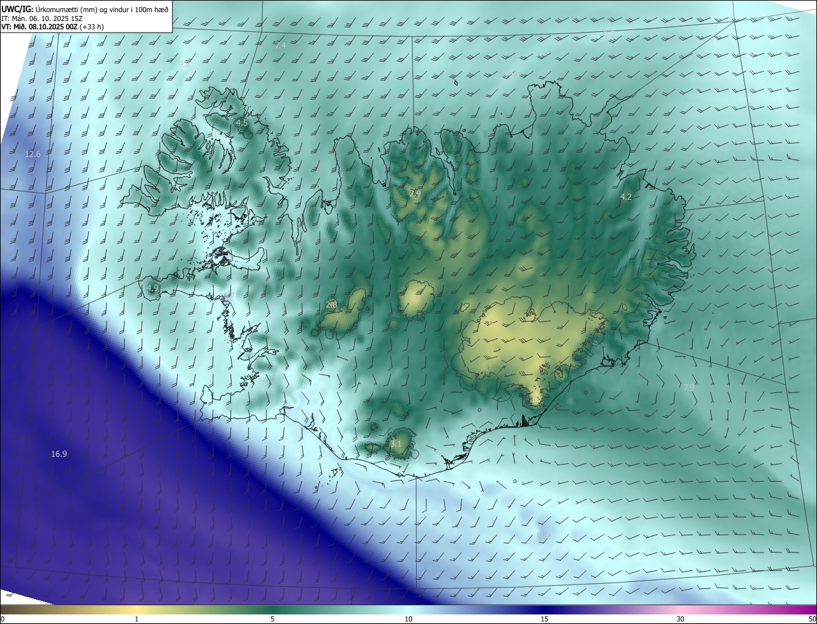The image size is (817, 624).
Task: Click the 16.9 precipitation value label
Action: 59,454
